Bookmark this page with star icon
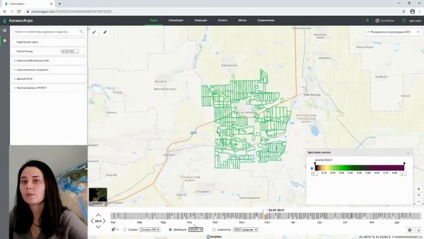424x239 pixels. point(403,11)
